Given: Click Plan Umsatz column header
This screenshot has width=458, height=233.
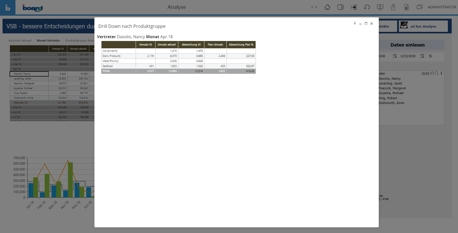Looking at the screenshot, I should [x=215, y=45].
